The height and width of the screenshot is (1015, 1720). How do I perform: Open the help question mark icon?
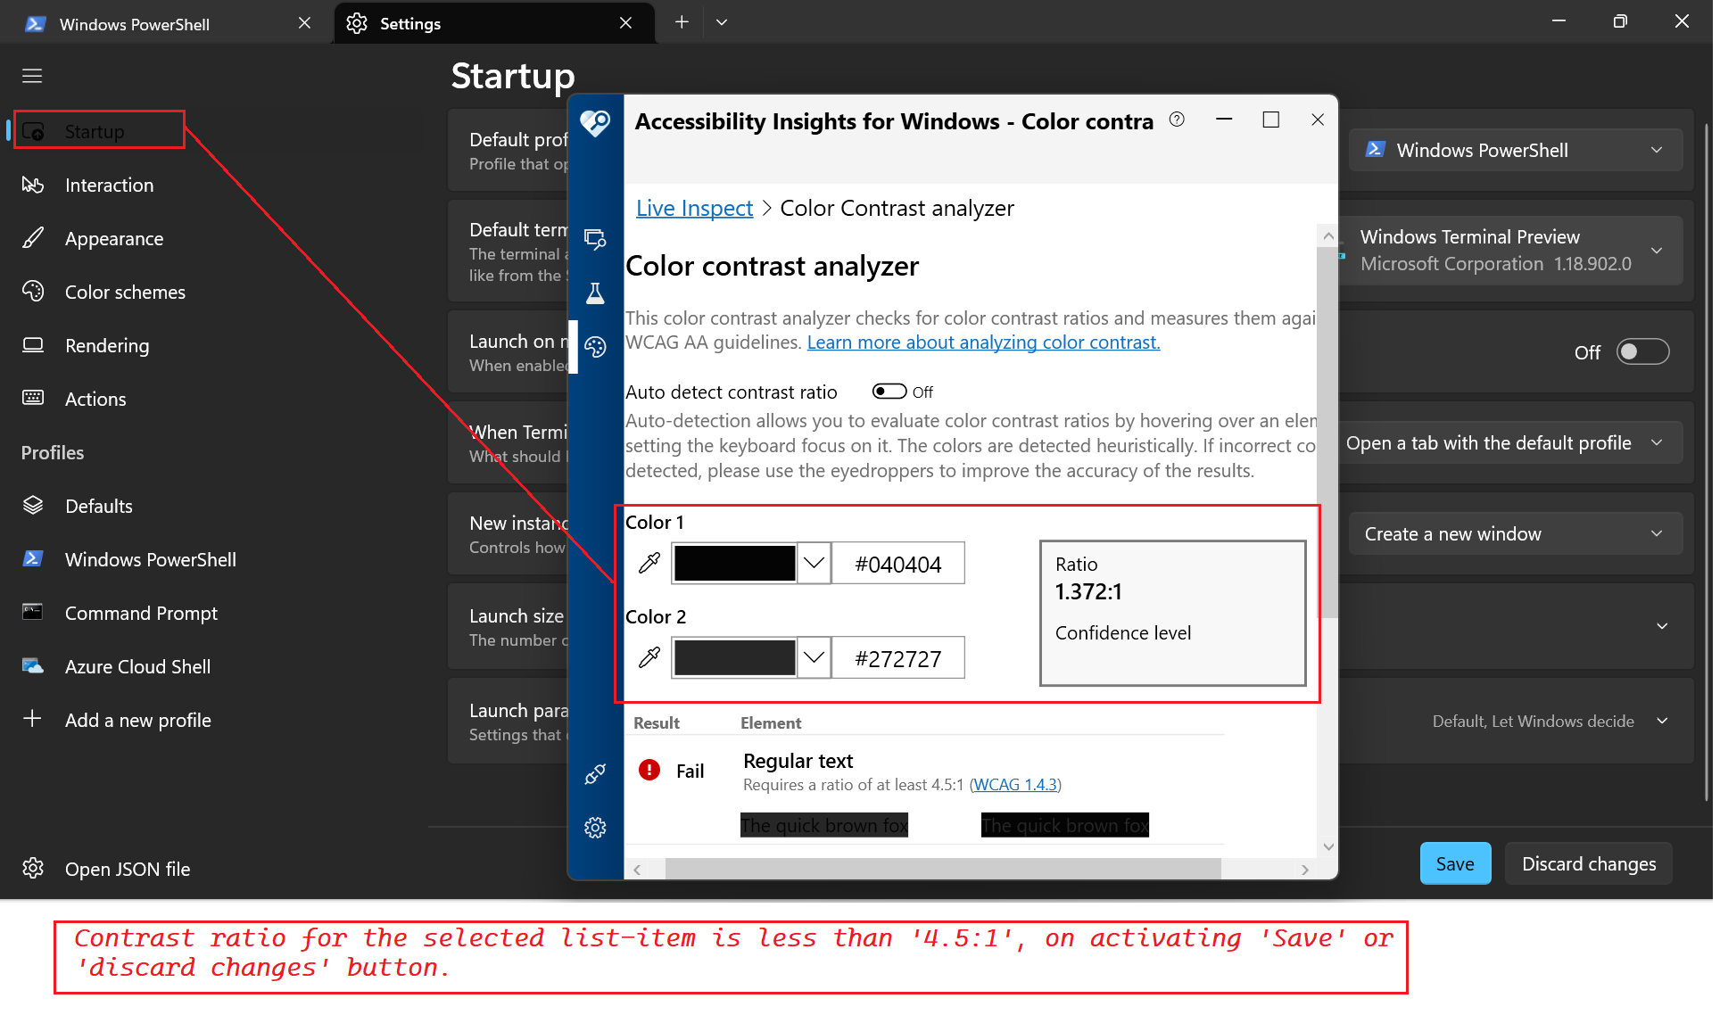(1177, 119)
